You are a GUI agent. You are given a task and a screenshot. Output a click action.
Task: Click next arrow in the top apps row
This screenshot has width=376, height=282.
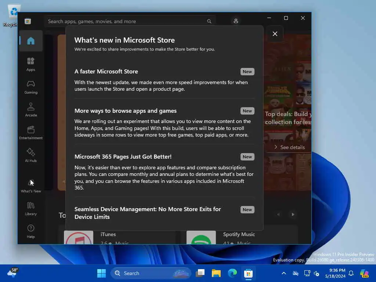pyautogui.click(x=293, y=214)
